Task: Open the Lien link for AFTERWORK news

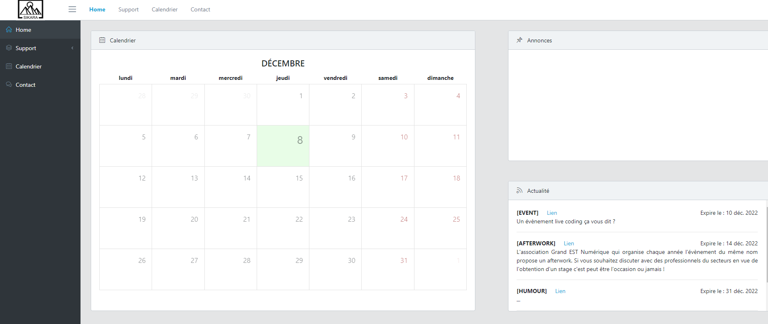Action: [569, 243]
